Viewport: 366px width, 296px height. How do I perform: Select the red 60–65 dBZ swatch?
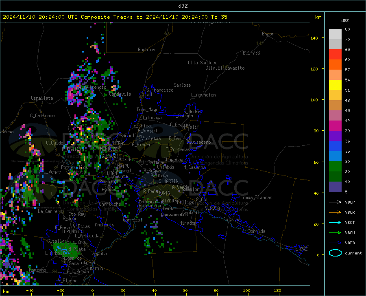[335, 55]
